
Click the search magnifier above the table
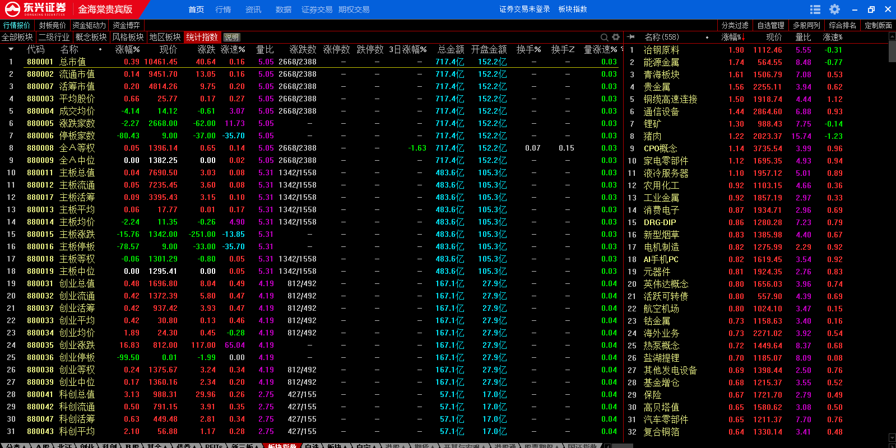click(605, 37)
